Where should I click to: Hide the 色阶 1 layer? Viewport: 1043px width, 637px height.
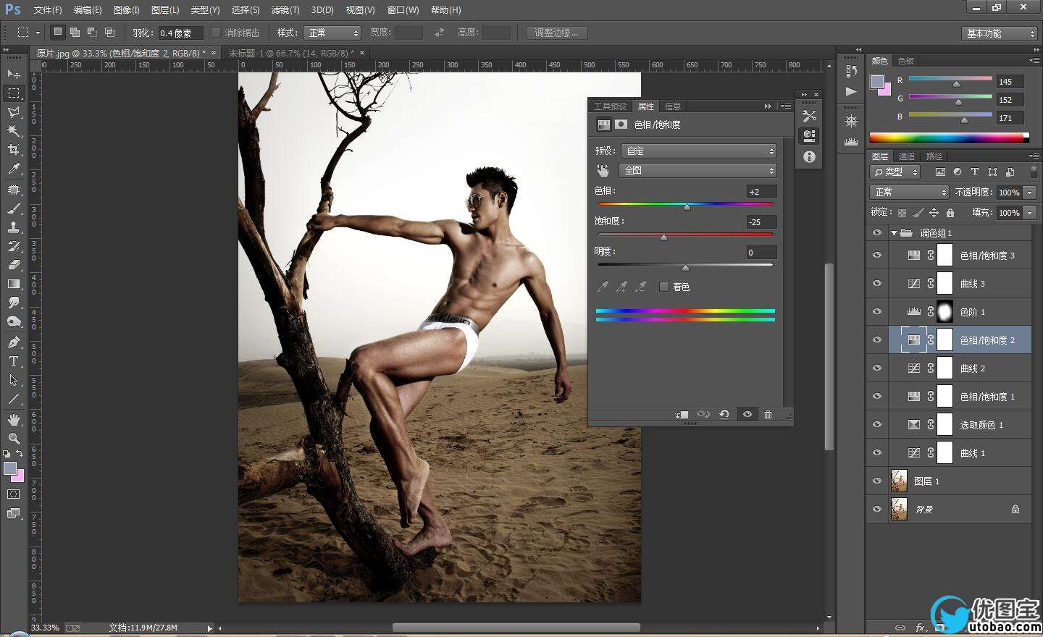point(877,312)
